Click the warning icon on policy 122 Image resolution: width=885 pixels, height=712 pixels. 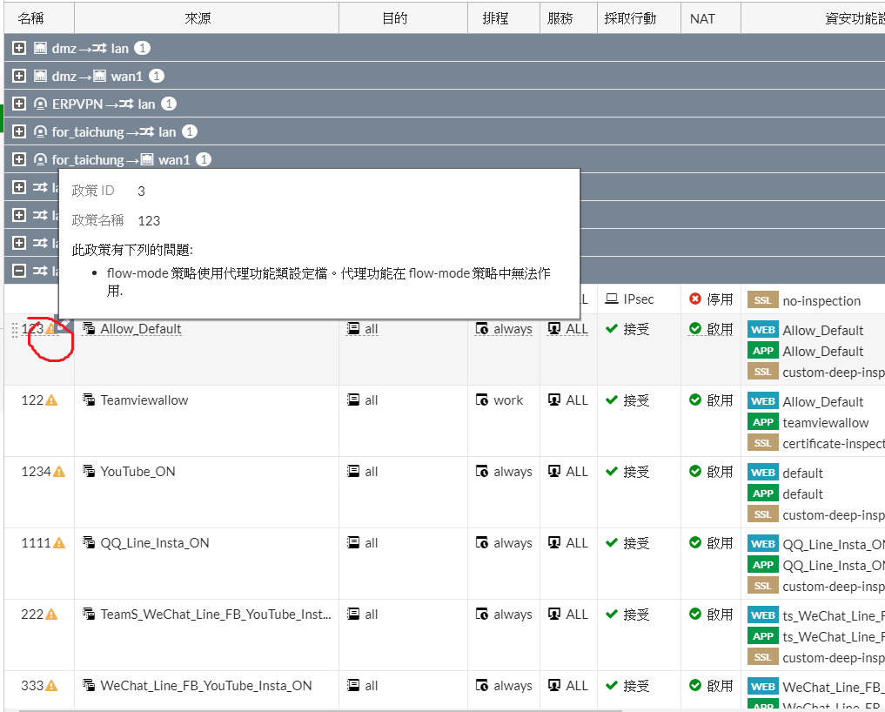click(51, 400)
